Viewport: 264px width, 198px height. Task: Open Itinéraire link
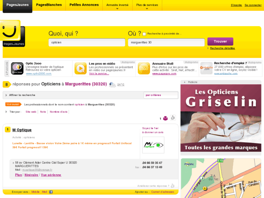(31, 175)
